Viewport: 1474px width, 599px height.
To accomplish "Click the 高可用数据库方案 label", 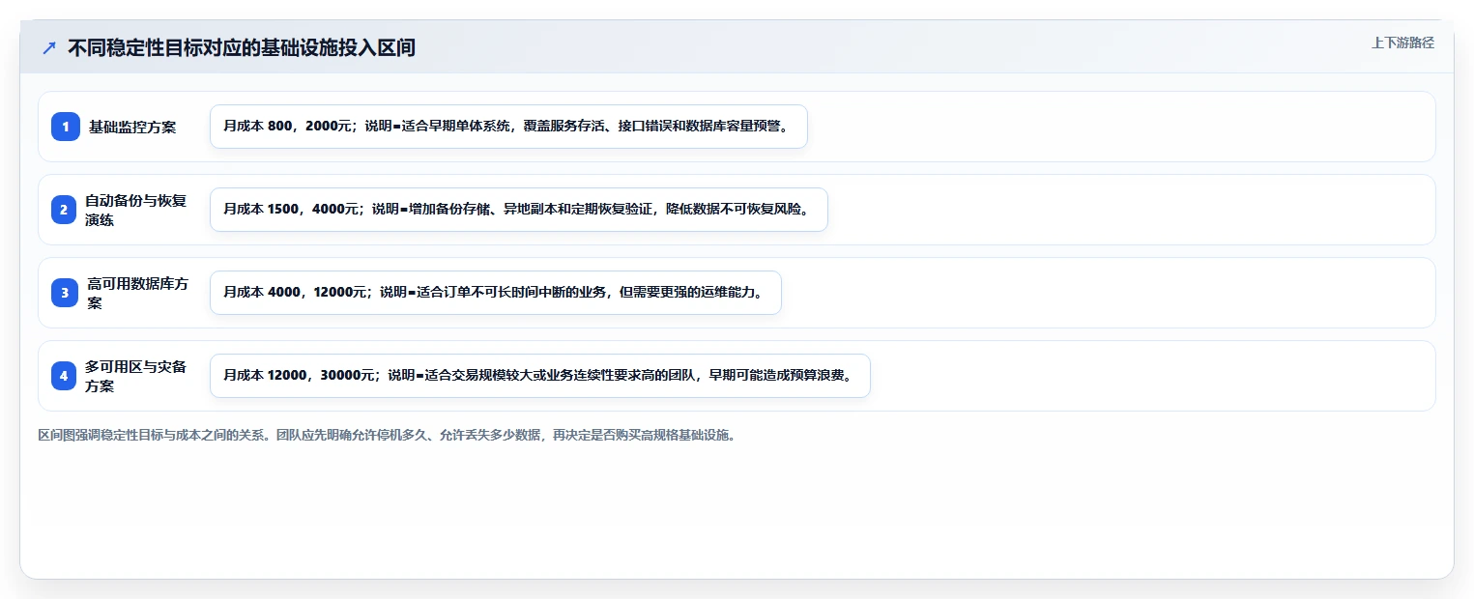I will tap(137, 293).
